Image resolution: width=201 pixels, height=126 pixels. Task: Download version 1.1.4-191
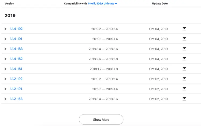(x=184, y=39)
